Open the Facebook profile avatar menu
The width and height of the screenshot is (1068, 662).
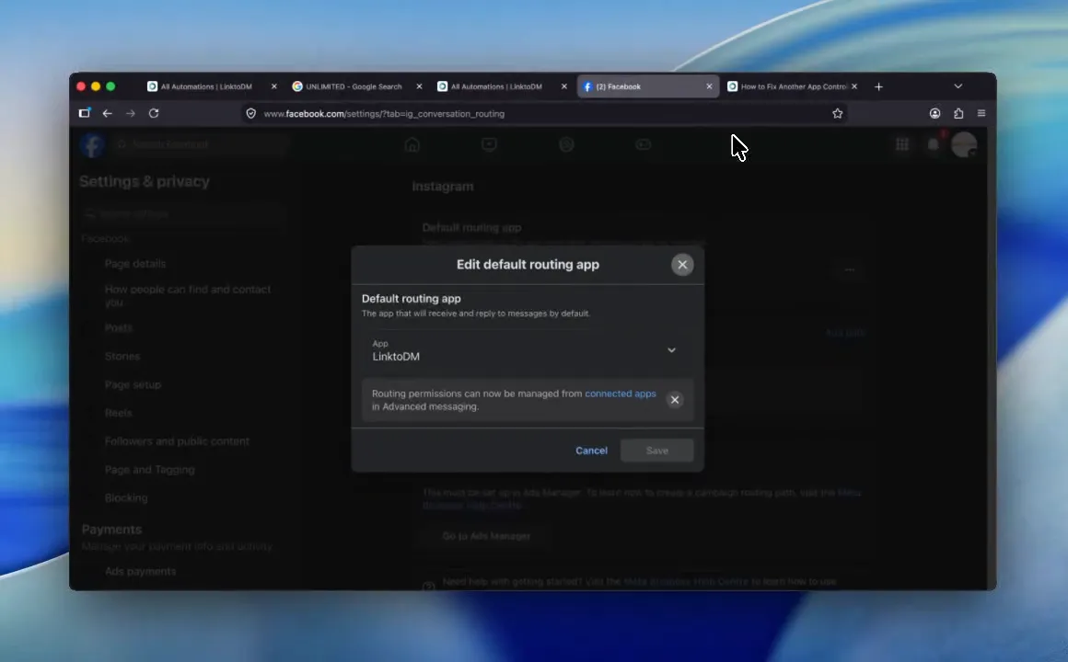[x=964, y=144]
